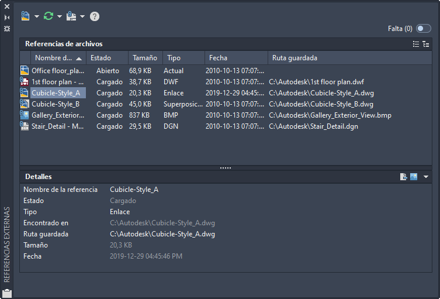Open the attach file type dropdown arrow
Viewport: 440px width, 299px height.
coord(37,16)
